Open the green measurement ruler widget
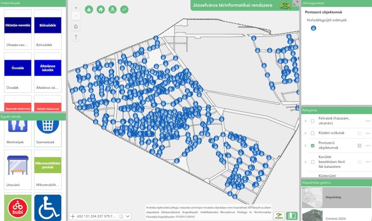This screenshot has height=221, width=372. tap(124, 9)
